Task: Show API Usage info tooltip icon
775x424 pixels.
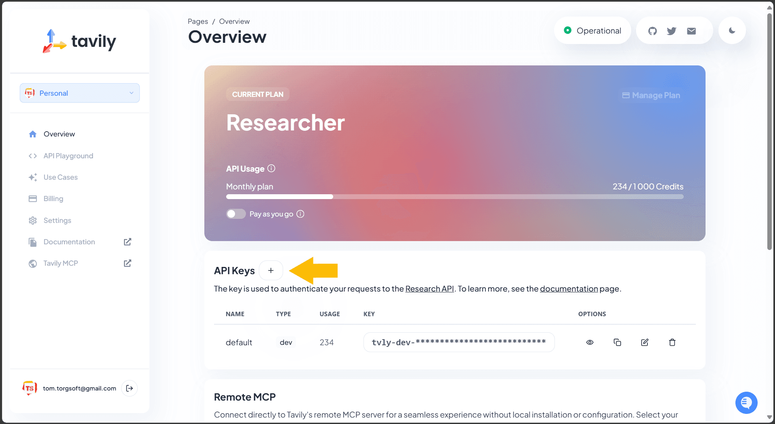Action: 271,168
